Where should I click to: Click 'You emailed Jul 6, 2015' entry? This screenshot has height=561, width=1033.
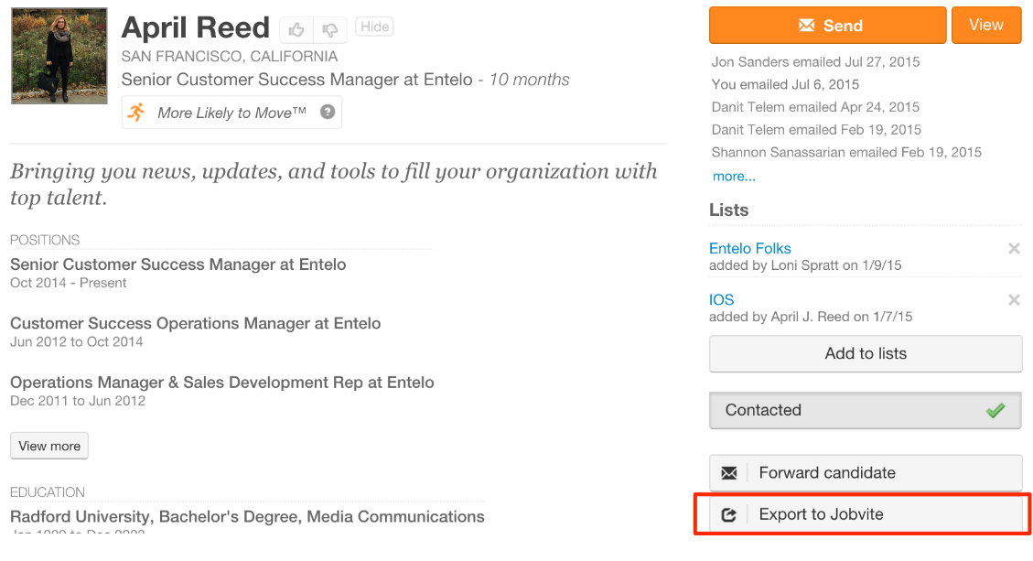click(x=785, y=84)
